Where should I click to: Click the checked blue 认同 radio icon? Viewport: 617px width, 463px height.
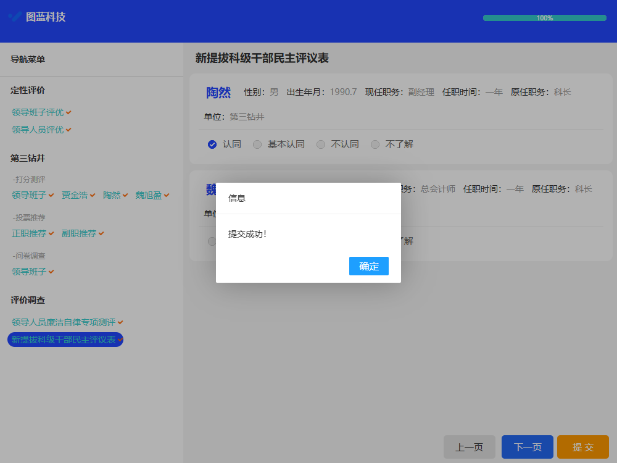click(212, 144)
